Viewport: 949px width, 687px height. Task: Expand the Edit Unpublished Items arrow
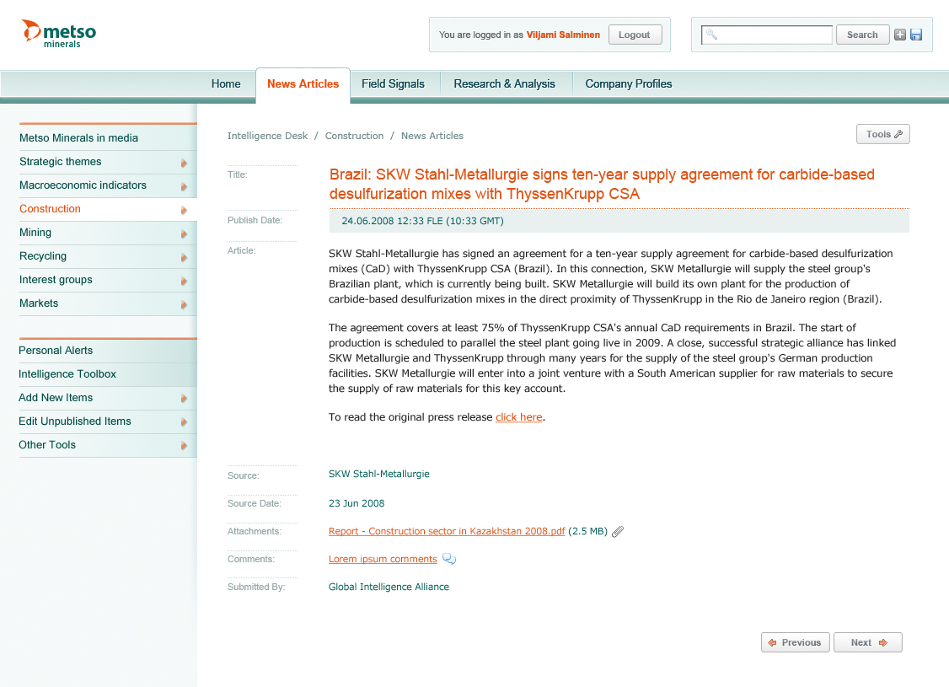[x=184, y=421]
